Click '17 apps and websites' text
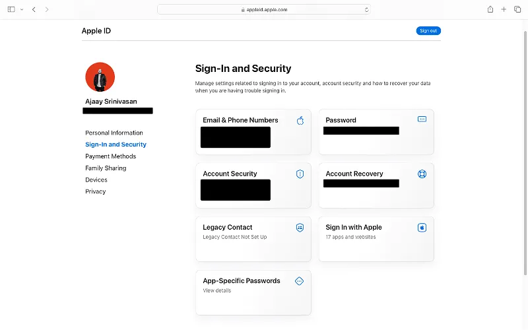The image size is (528, 330). click(x=350, y=237)
